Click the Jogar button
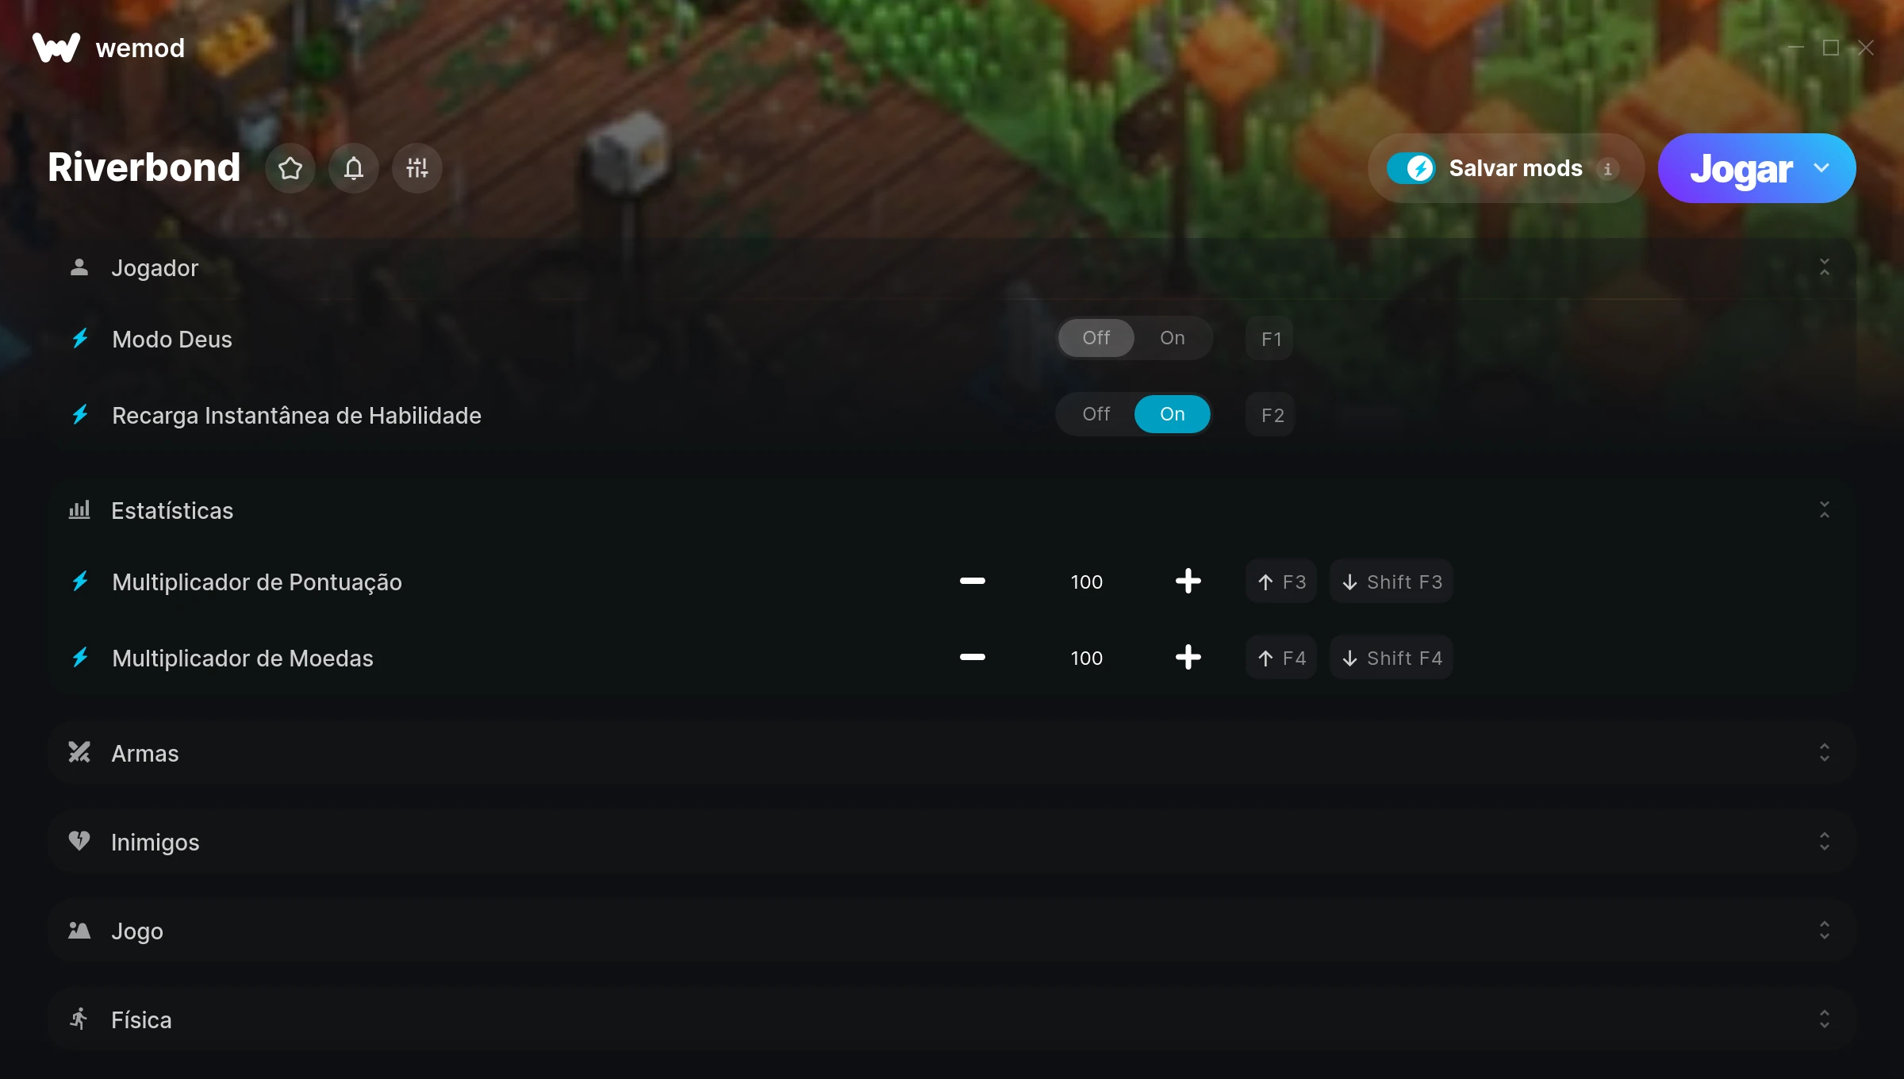 1741,168
